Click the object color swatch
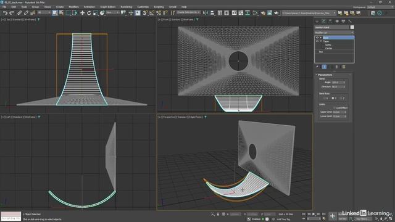 pyautogui.click(x=352, y=27)
